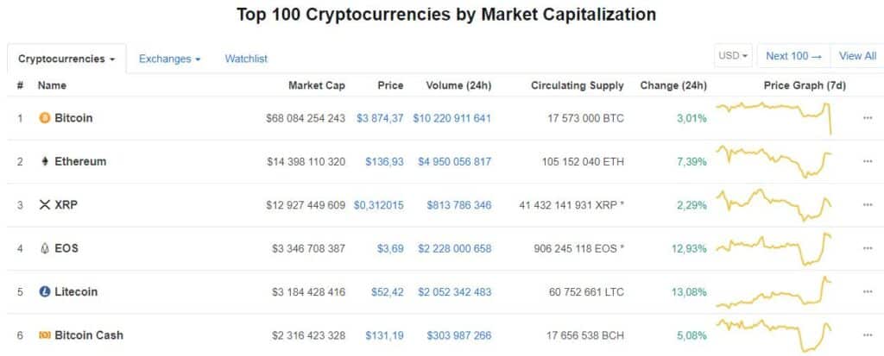
Task: Switch to the Watchlist tab
Action: [x=246, y=59]
